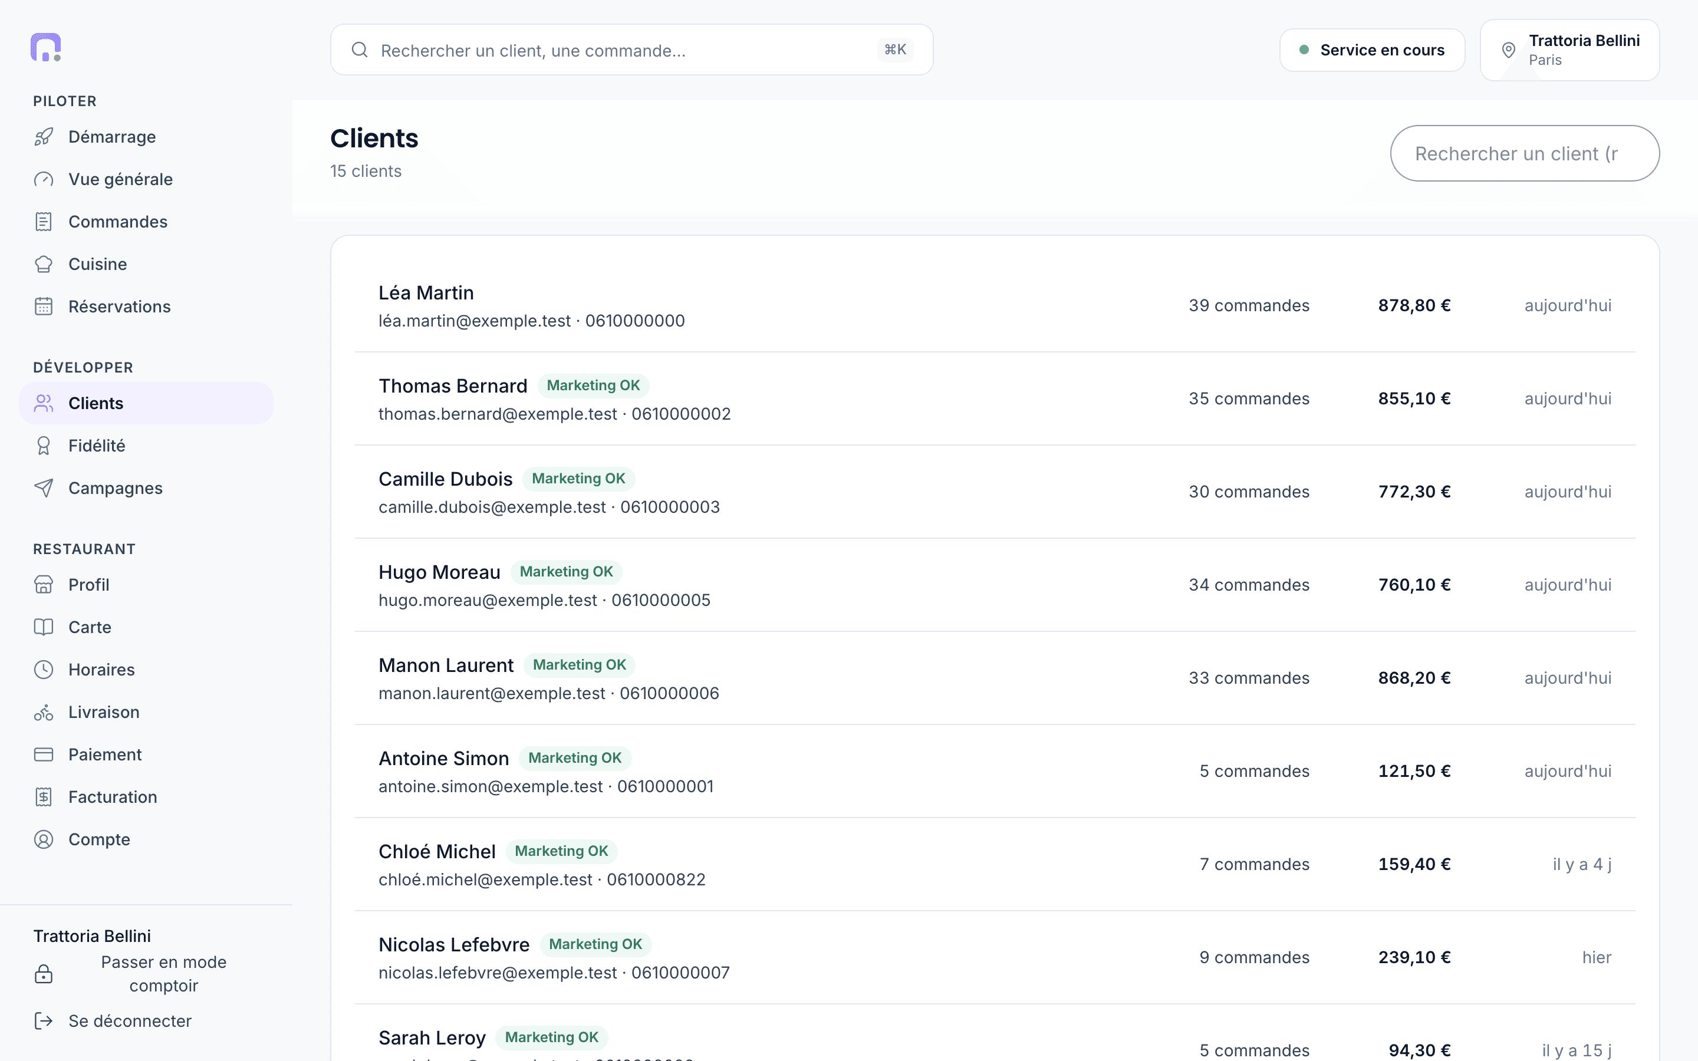The height and width of the screenshot is (1061, 1698).
Task: Open the Trattoria Bellini Paris location selector
Action: click(1569, 50)
